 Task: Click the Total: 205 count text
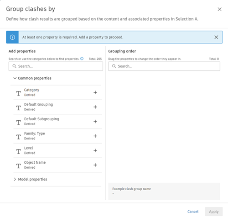coord(95,59)
